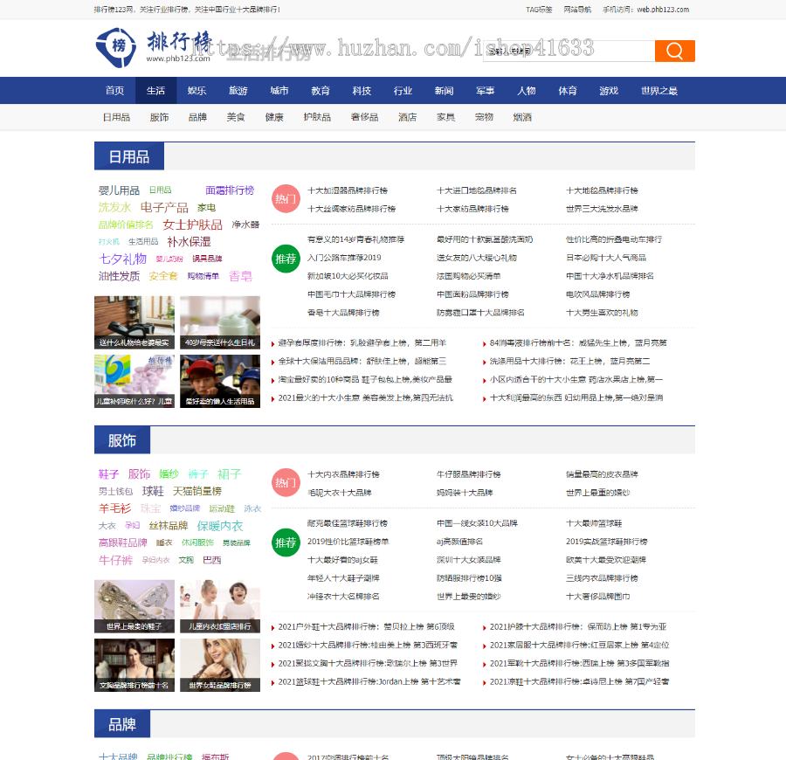Go to the 旅游 navigation item
The width and height of the screenshot is (786, 760).
coord(238,91)
